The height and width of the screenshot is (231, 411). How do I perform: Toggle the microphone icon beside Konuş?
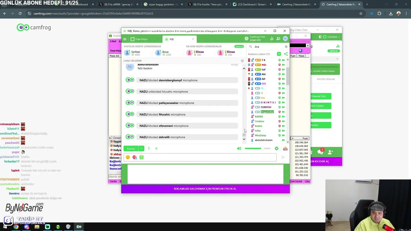(149, 149)
